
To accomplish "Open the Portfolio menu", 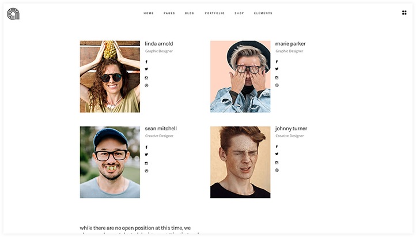I will (215, 13).
